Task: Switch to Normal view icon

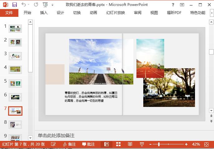Action: (x=106, y=144)
